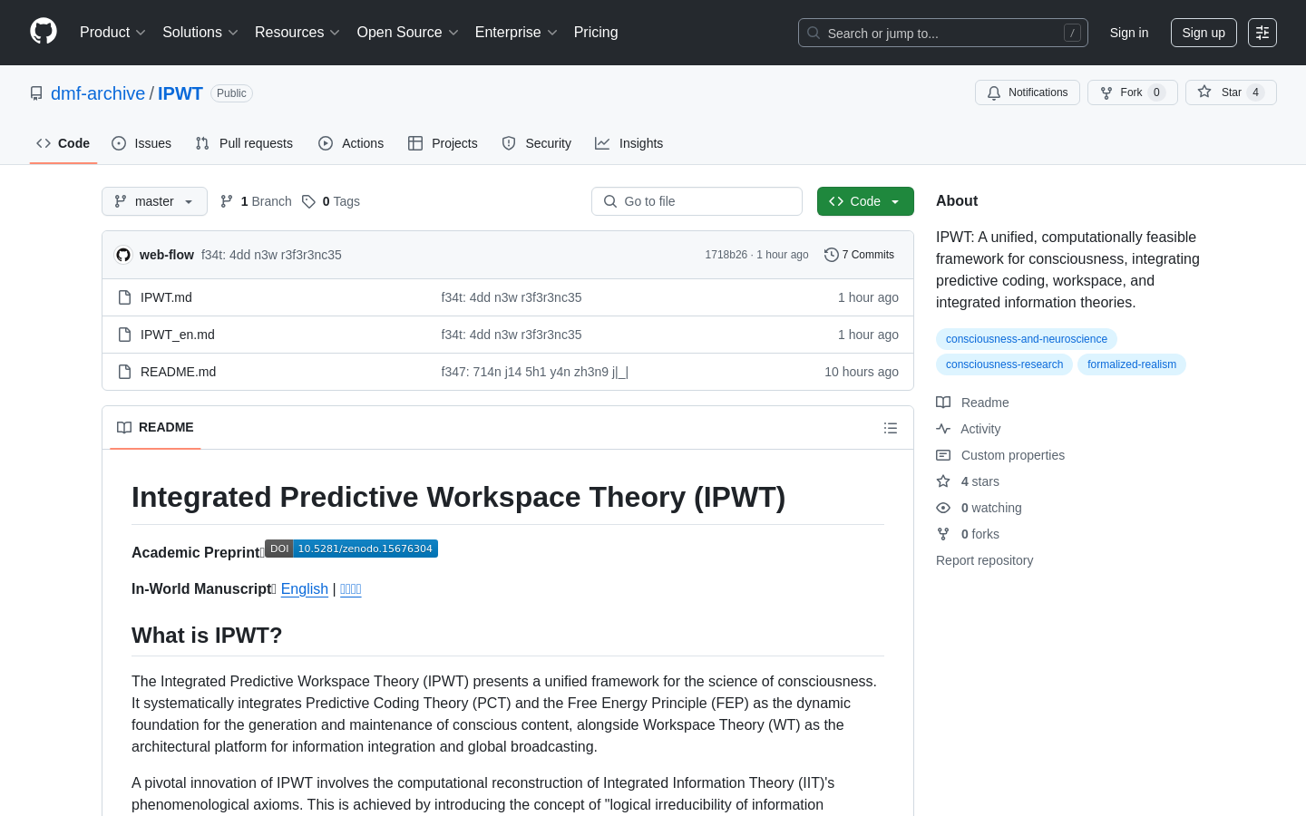Click the Fork count 0 badge
The width and height of the screenshot is (1306, 816).
point(1156,92)
